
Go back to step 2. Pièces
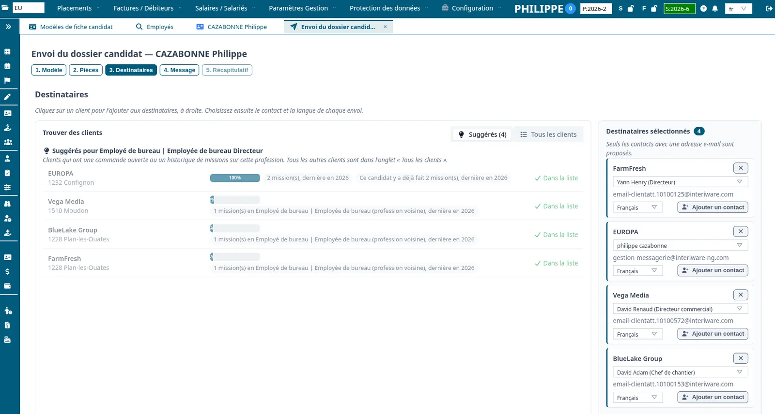coord(86,70)
